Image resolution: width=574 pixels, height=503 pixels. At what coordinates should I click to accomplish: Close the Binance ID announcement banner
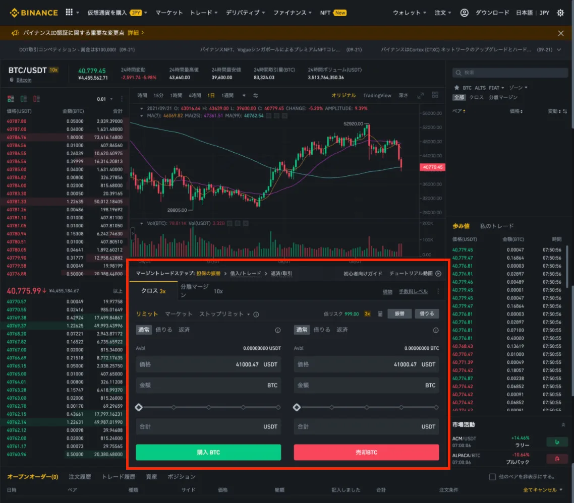click(560, 33)
